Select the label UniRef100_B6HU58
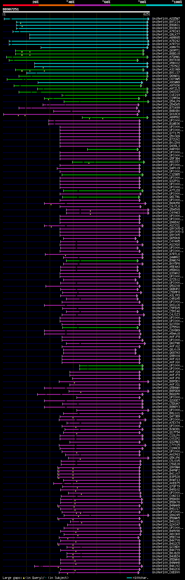The height and width of the screenshot is (580, 185). pos(166,203)
